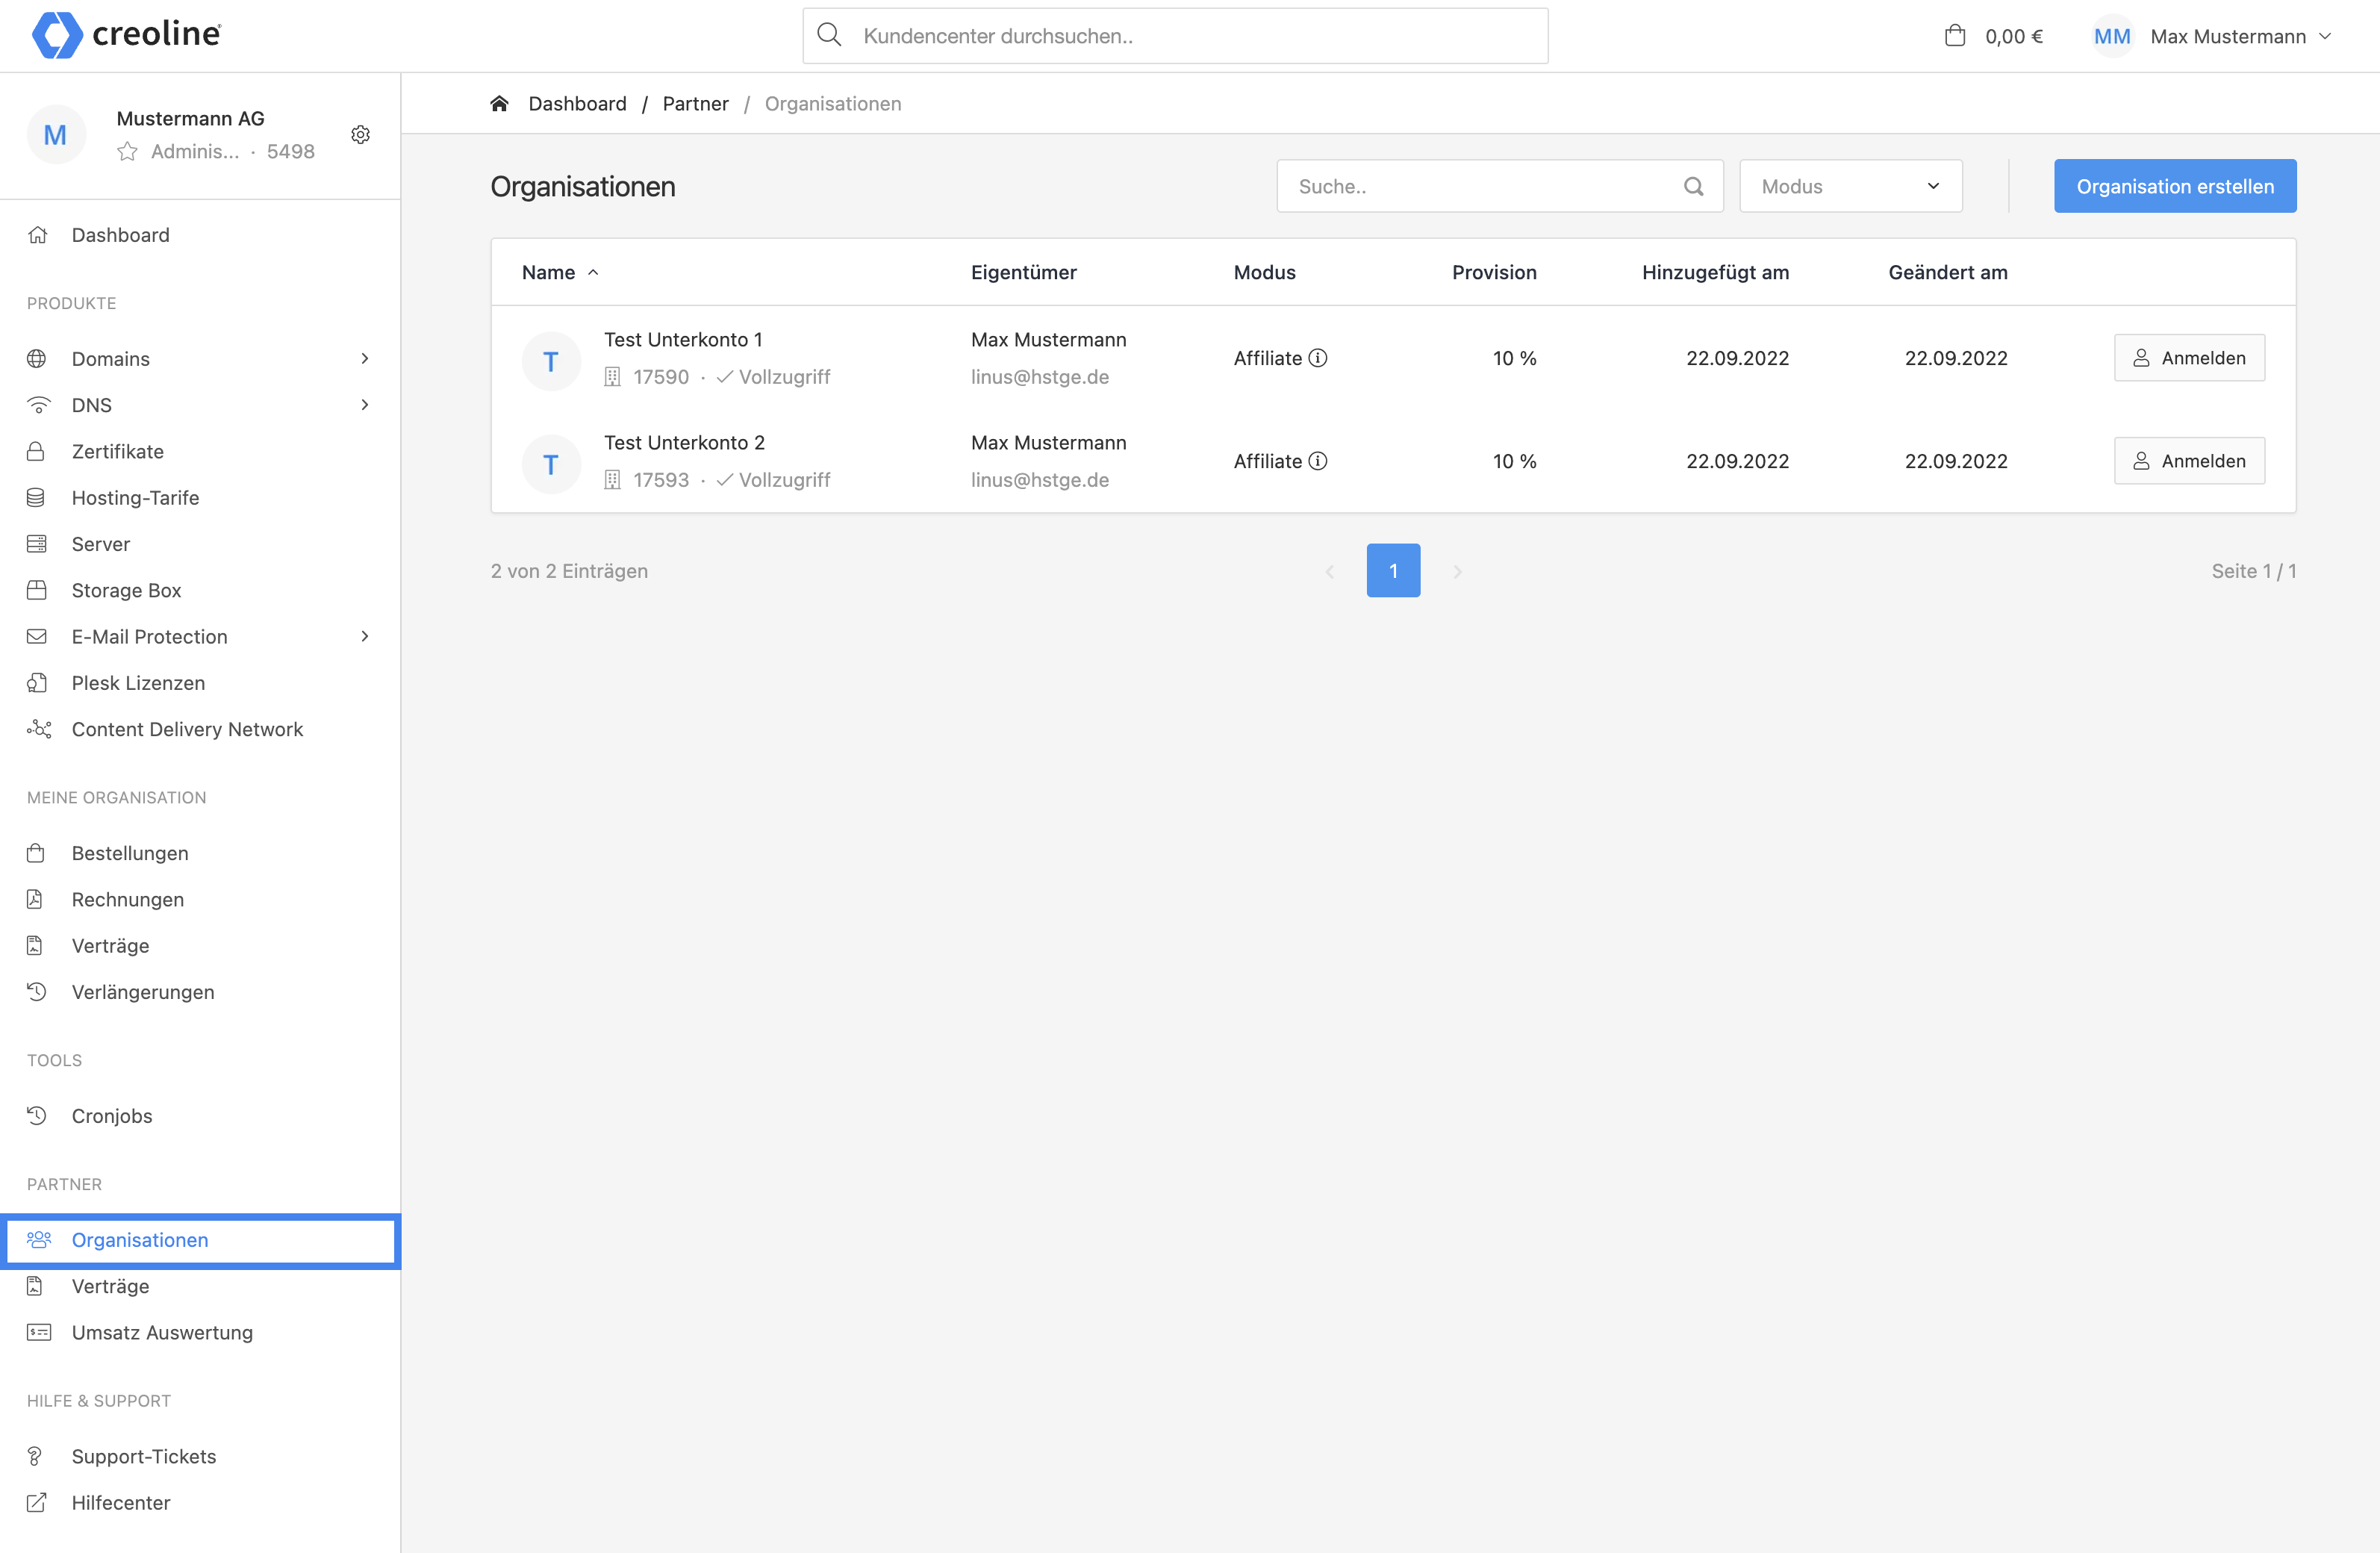Click the 0,00 € cart total
Image resolution: width=2380 pixels, height=1553 pixels.
[2014, 36]
